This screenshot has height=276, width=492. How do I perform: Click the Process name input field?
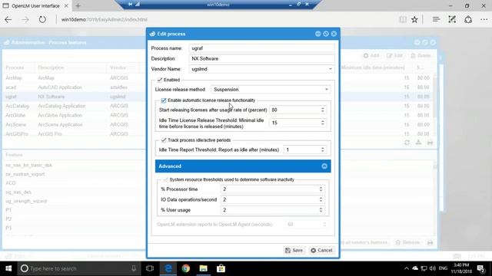click(261, 48)
